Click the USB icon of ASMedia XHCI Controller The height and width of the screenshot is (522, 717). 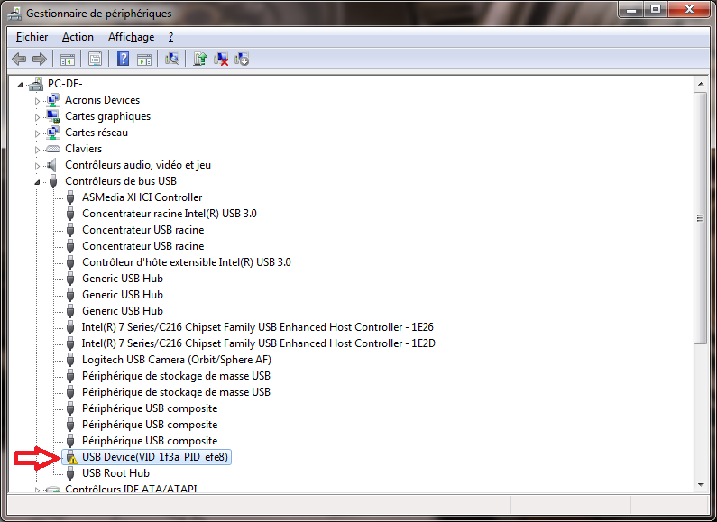pyautogui.click(x=70, y=197)
